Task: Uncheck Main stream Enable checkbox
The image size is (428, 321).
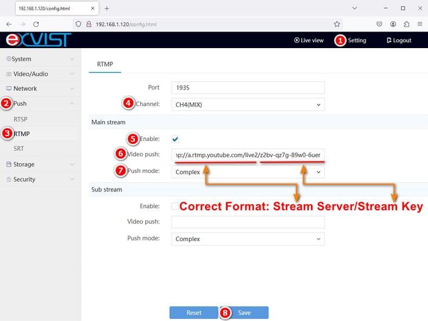Action: pos(175,139)
